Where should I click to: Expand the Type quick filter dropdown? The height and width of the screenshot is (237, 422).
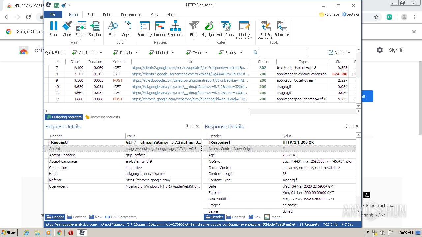206,53
